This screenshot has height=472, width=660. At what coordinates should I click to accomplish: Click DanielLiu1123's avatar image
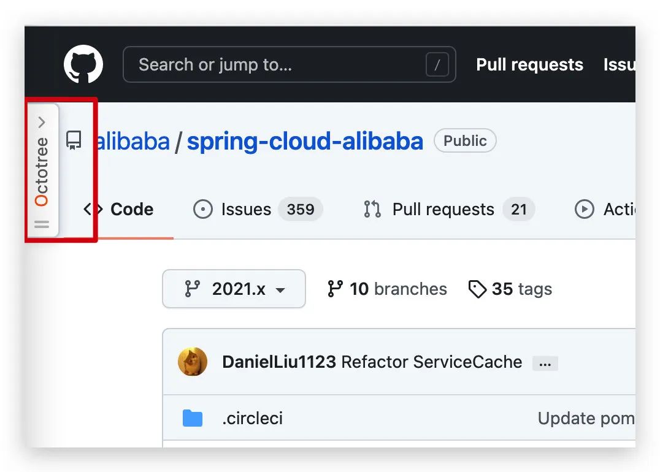click(x=193, y=362)
